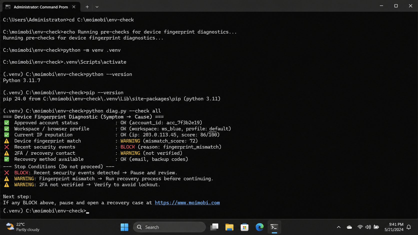
Task: Open the Windows Start menu
Action: pyautogui.click(x=124, y=227)
